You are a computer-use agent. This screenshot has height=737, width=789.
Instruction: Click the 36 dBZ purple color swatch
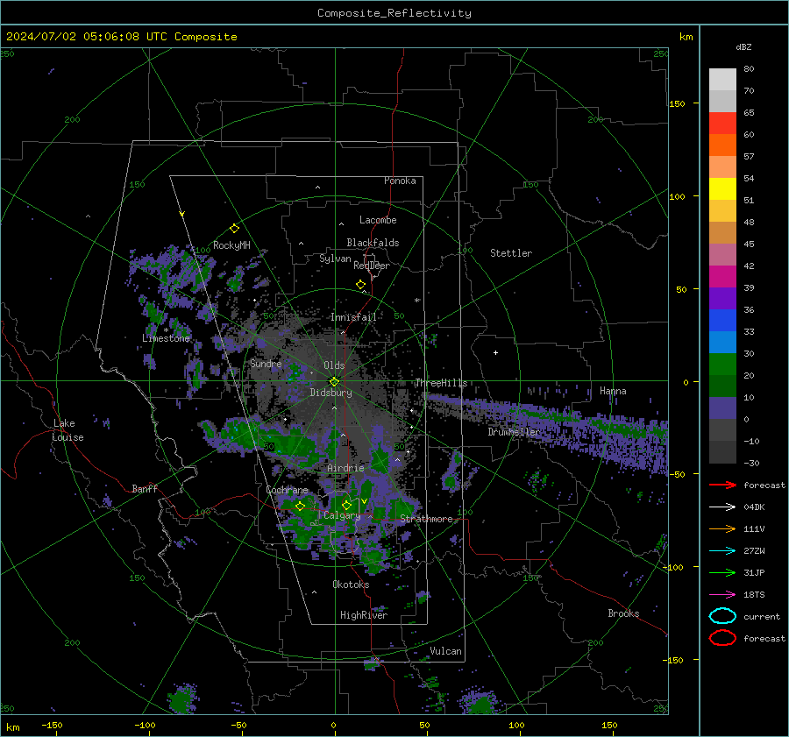tap(722, 298)
